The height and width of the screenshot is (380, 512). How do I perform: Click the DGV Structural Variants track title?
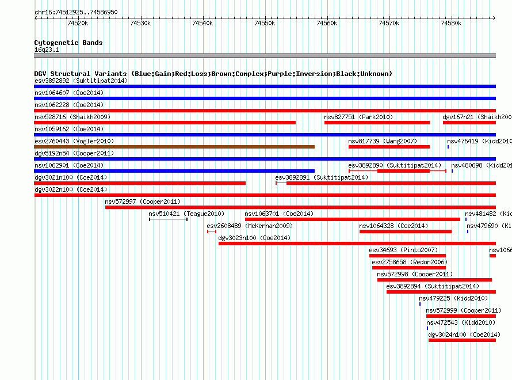click(213, 74)
